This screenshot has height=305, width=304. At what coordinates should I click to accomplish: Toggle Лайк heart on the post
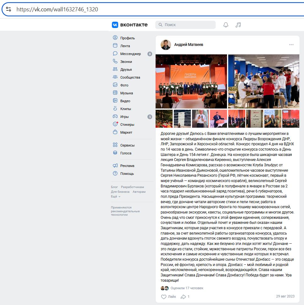point(164,297)
